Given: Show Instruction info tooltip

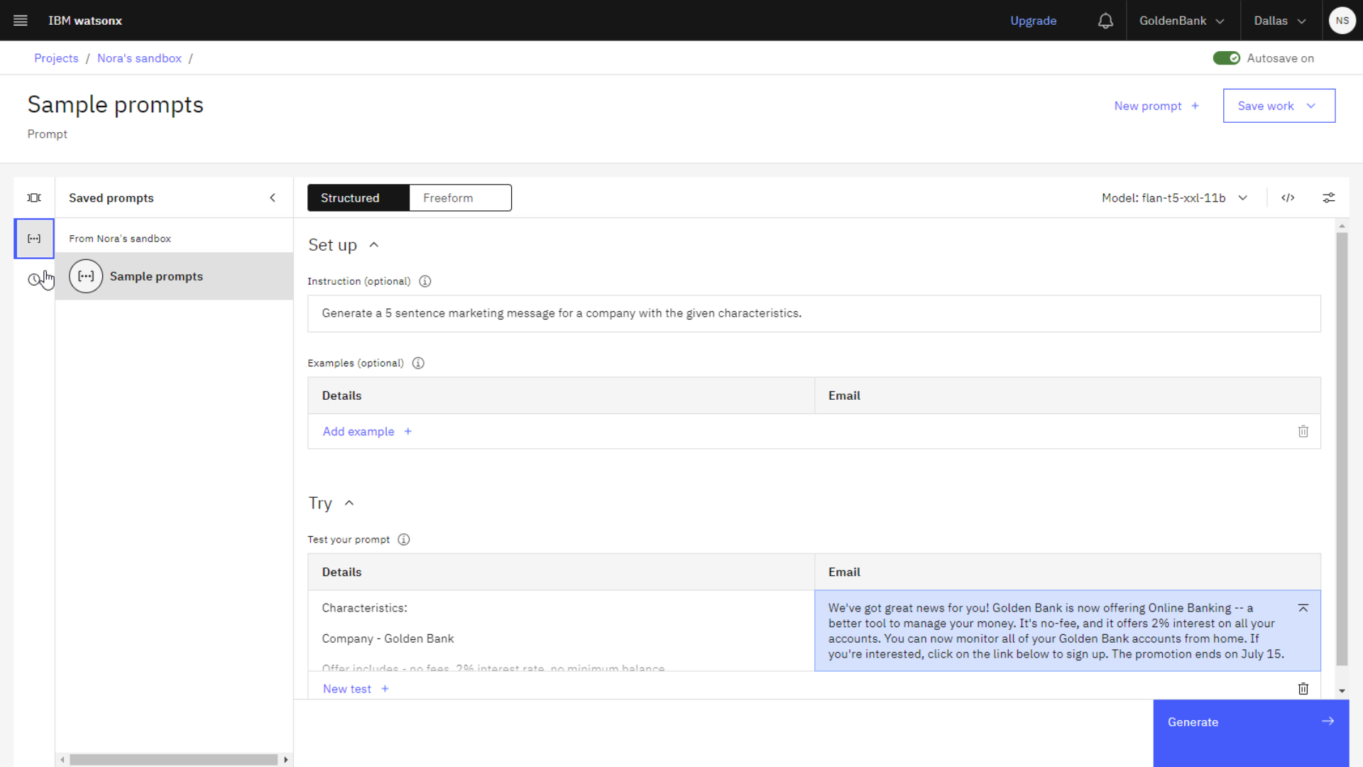Looking at the screenshot, I should point(425,281).
